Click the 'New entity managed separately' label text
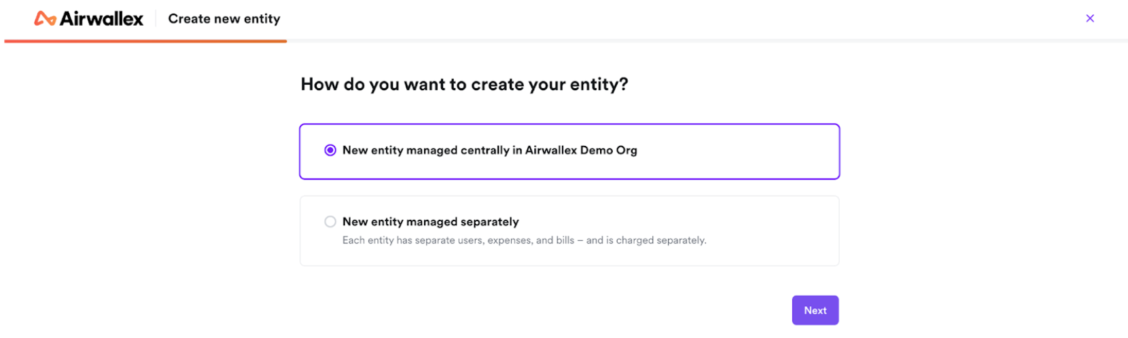The image size is (1128, 338). coord(430,221)
